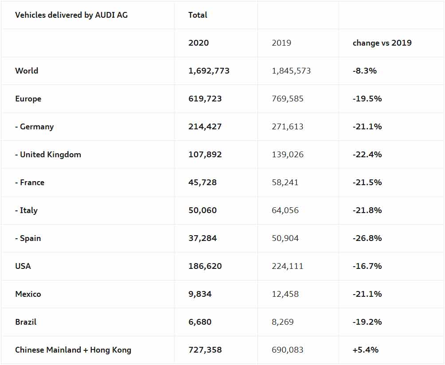Click the '- Italy' row label
This screenshot has width=445, height=365.
tap(26, 210)
